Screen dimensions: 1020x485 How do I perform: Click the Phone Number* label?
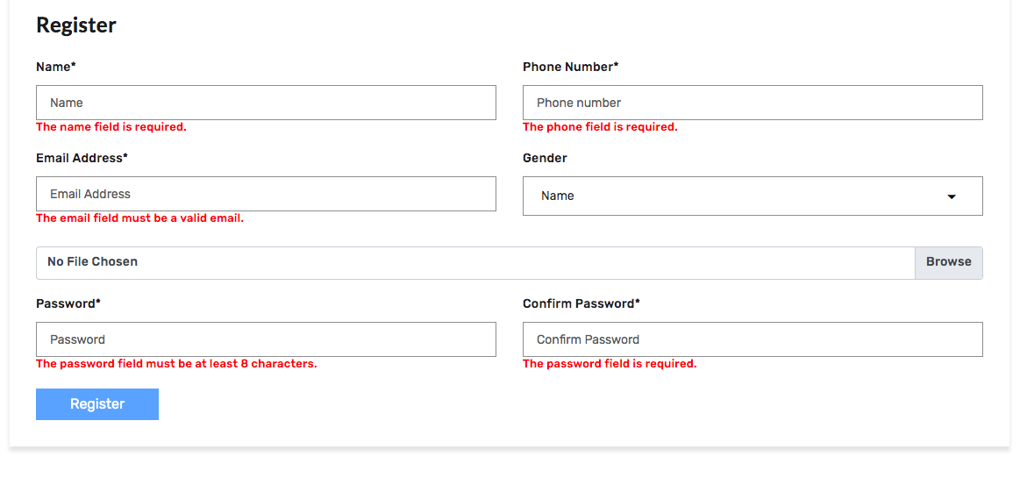[570, 67]
